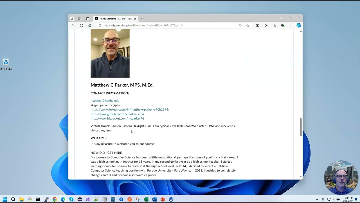Screen dimensions: 360x203
Task: Click the m.parker2@snhu.edu email link
Action: [x=105, y=101]
